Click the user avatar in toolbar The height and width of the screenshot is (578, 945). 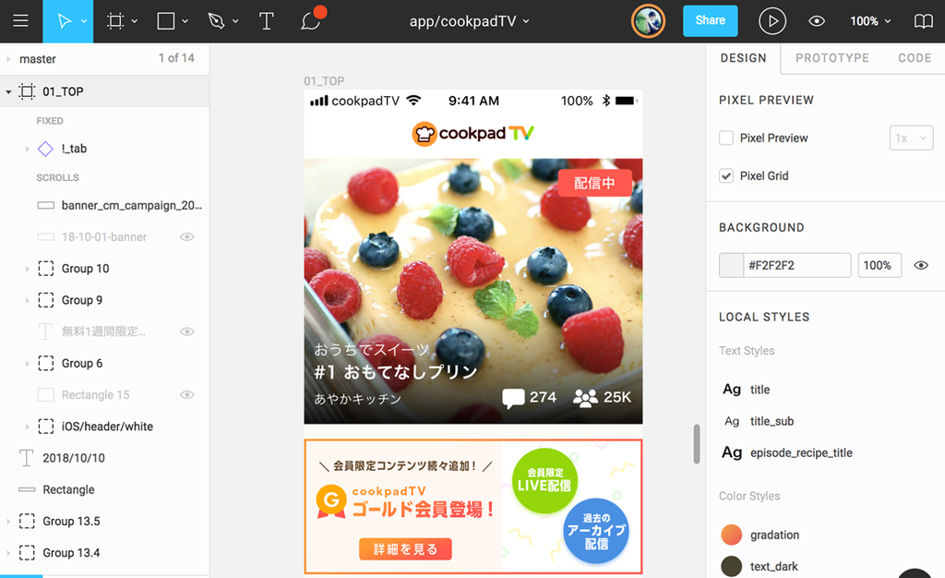(648, 21)
